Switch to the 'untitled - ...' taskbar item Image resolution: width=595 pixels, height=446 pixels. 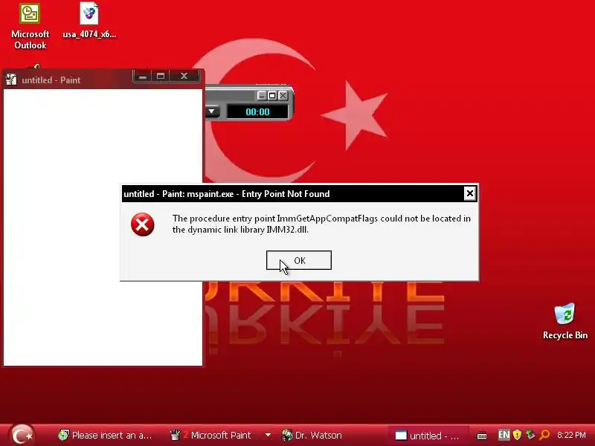coord(428,436)
